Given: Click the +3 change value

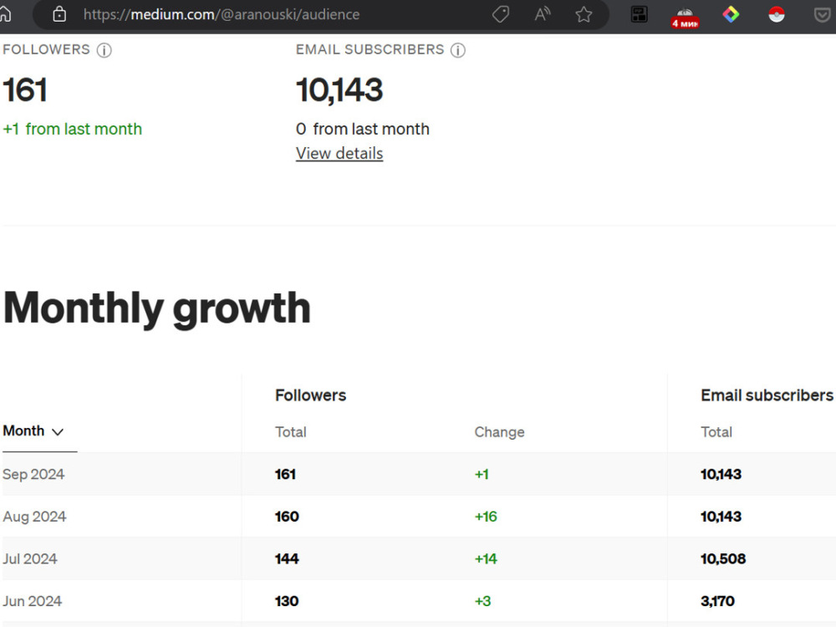Looking at the screenshot, I should point(482,601).
